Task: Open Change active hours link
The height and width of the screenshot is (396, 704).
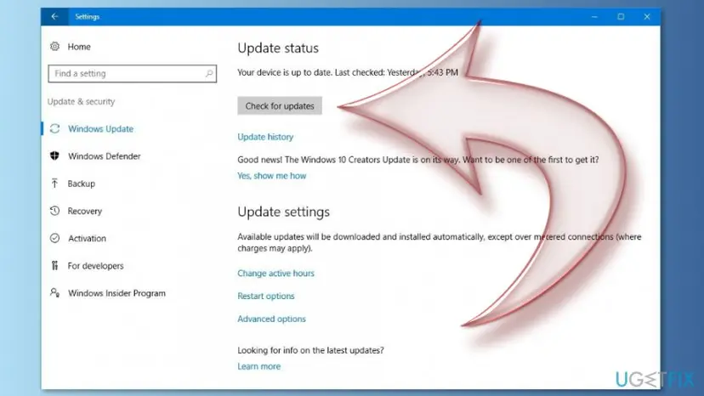Action: tap(275, 273)
